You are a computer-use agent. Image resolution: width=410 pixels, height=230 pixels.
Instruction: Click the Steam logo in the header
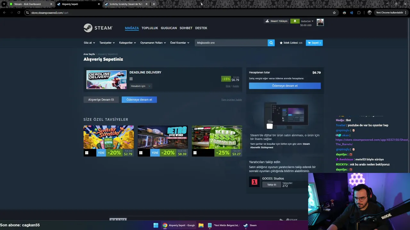(98, 28)
